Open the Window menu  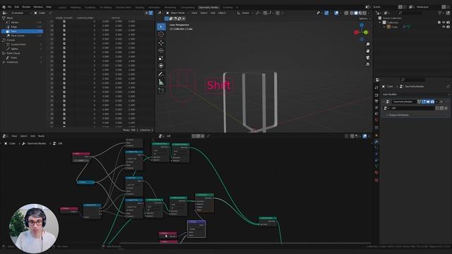click(x=38, y=7)
